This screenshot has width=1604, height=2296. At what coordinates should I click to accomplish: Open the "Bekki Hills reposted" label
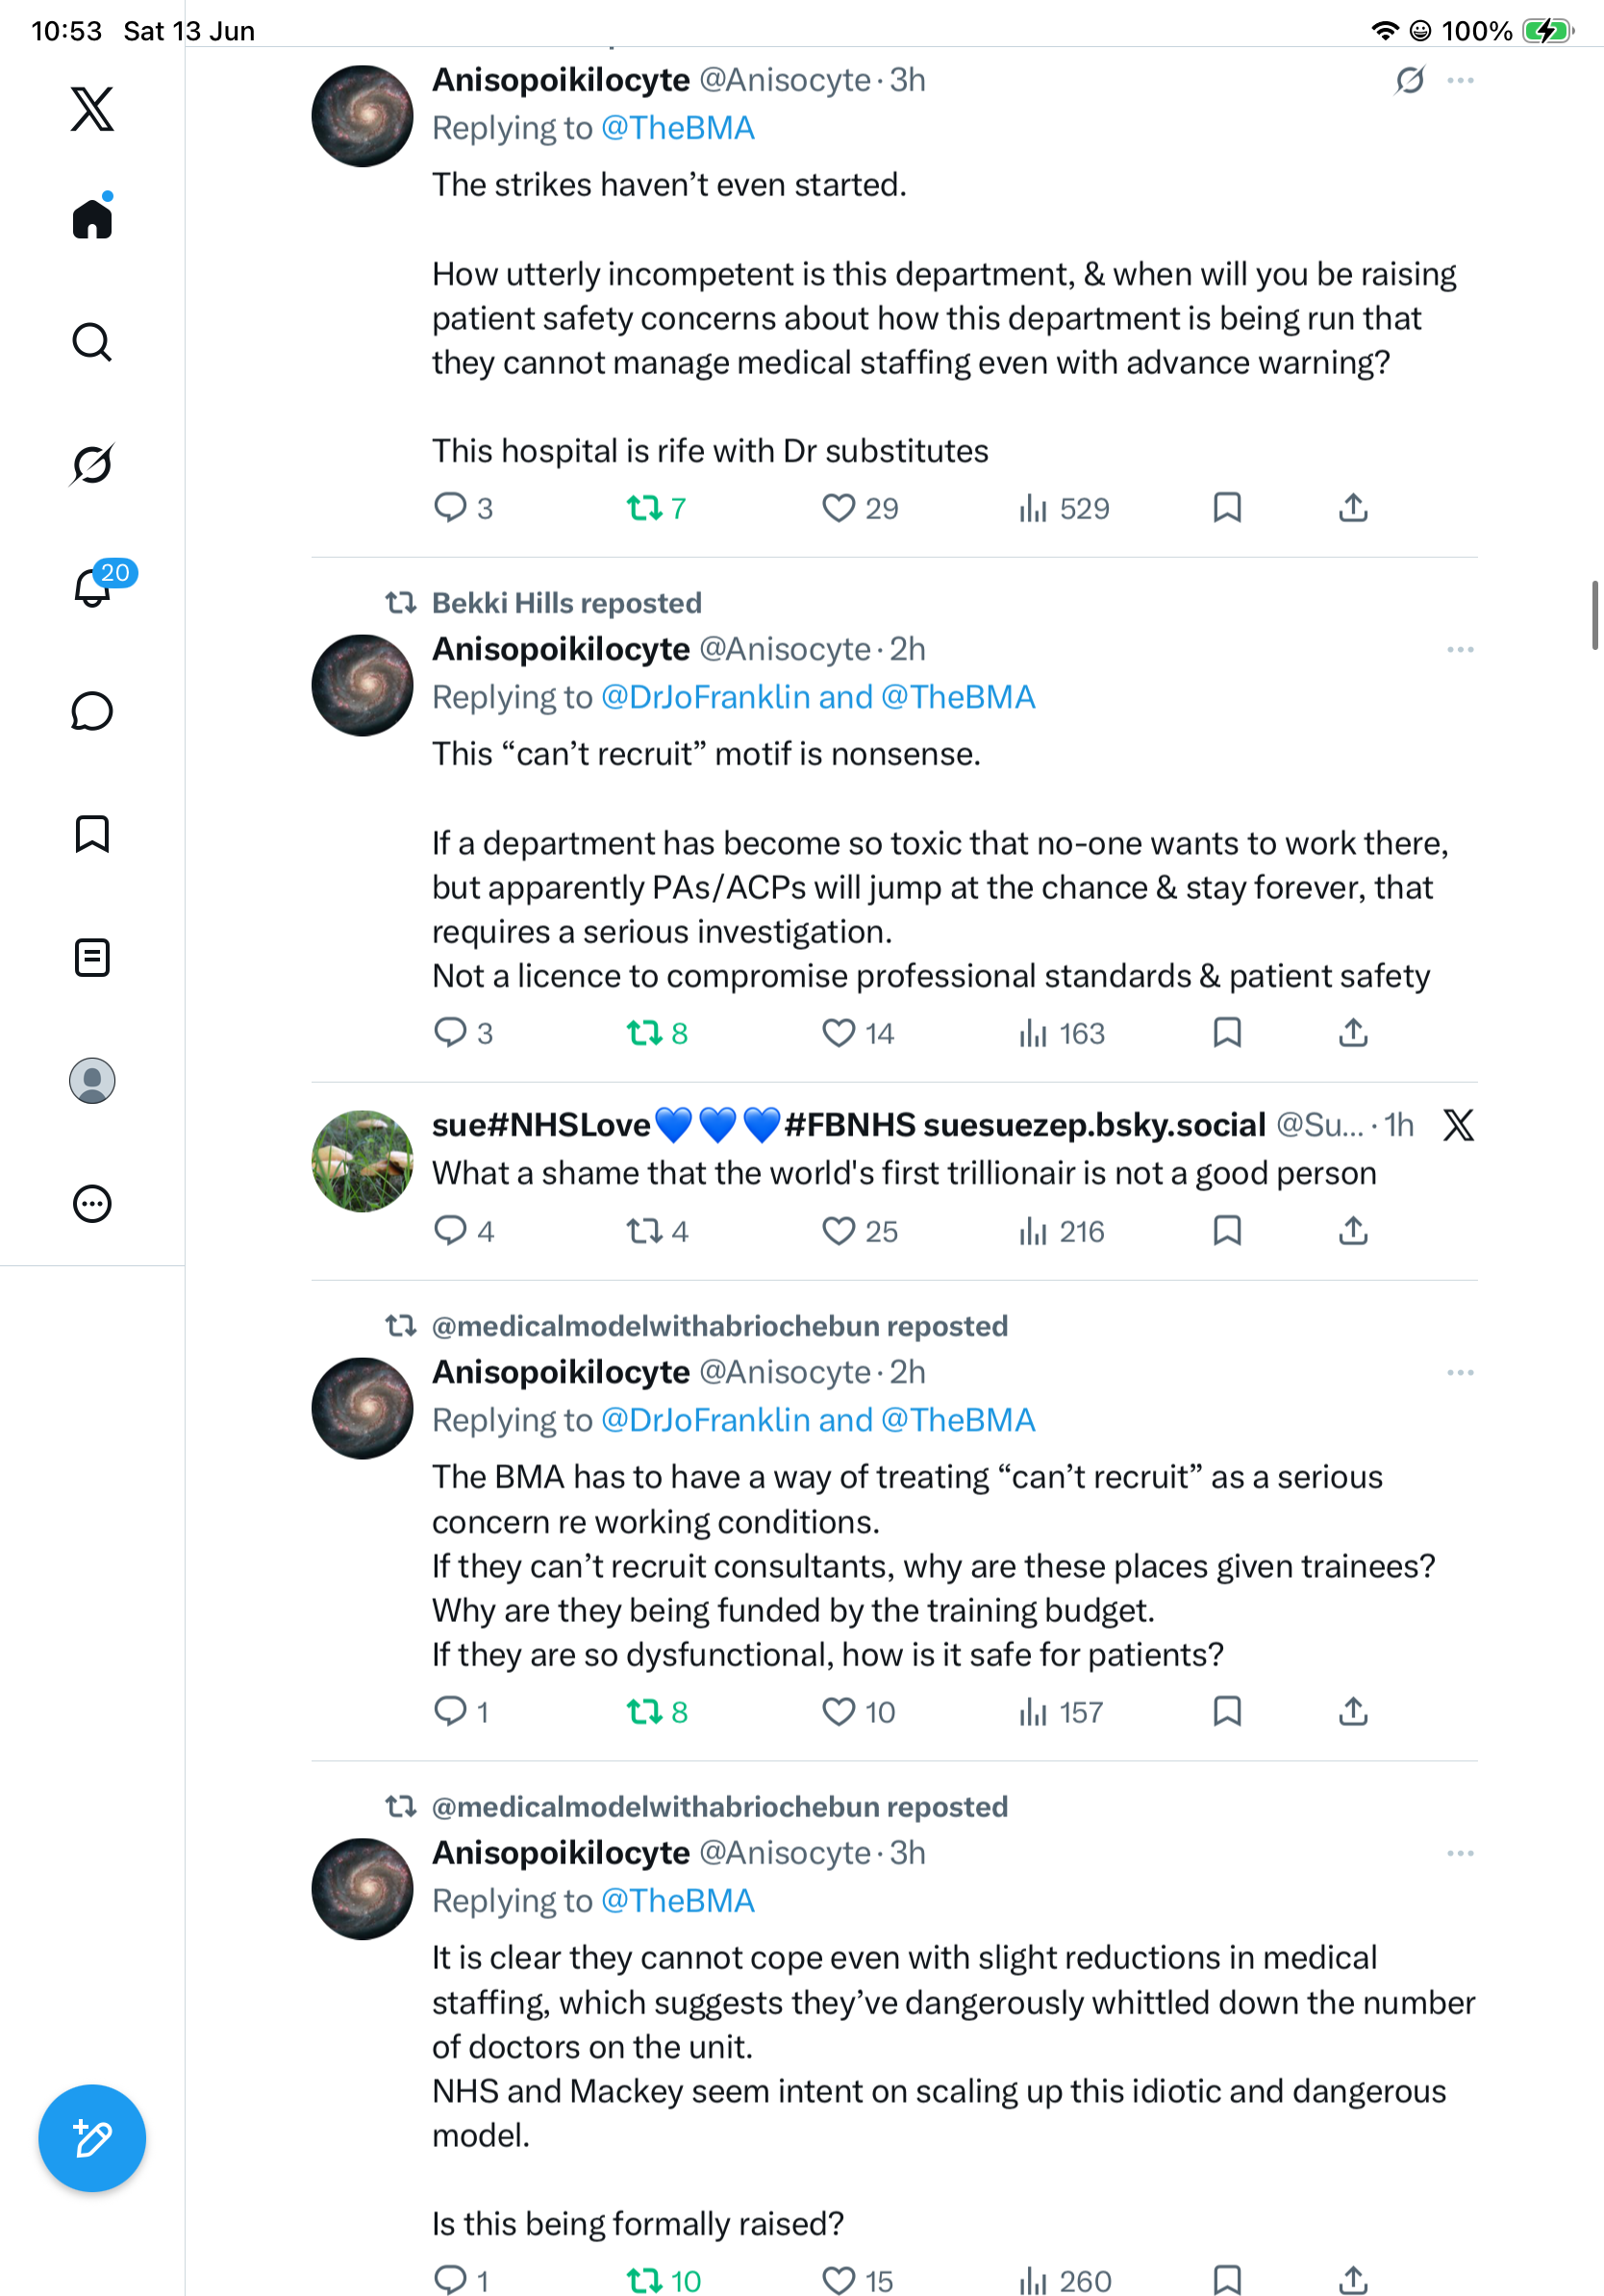point(567,603)
